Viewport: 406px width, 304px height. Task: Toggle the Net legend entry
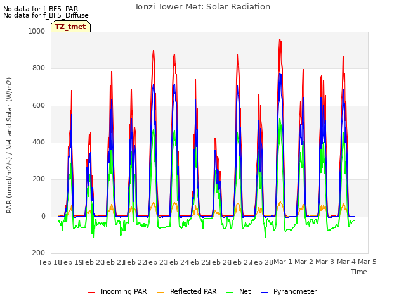[x=239, y=291]
